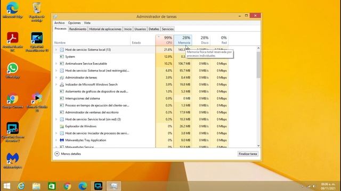Open the Recycle Bin desktop icon

[x=37, y=11]
